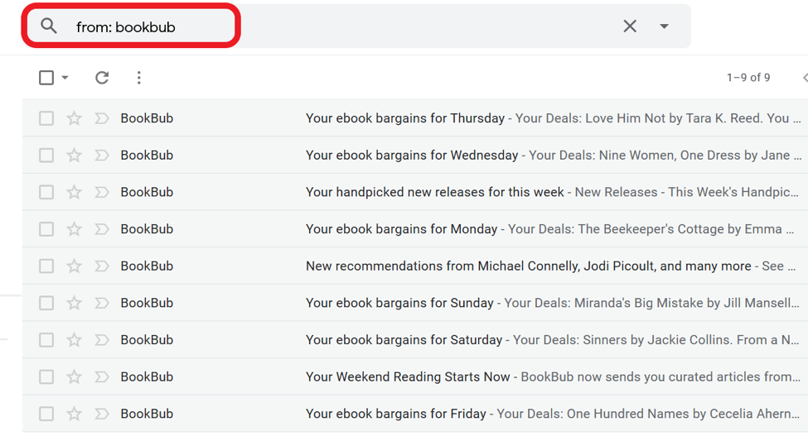Tick the checkbox for the Wednesday bargains email
Viewport: 808px width, 441px height.
tap(46, 156)
